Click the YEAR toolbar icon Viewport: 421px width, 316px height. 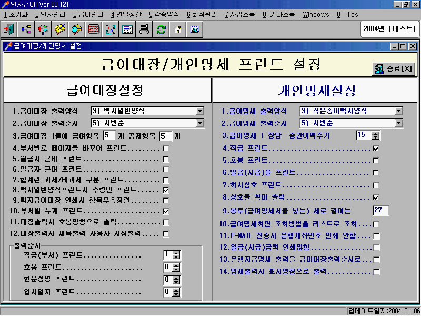point(110,29)
